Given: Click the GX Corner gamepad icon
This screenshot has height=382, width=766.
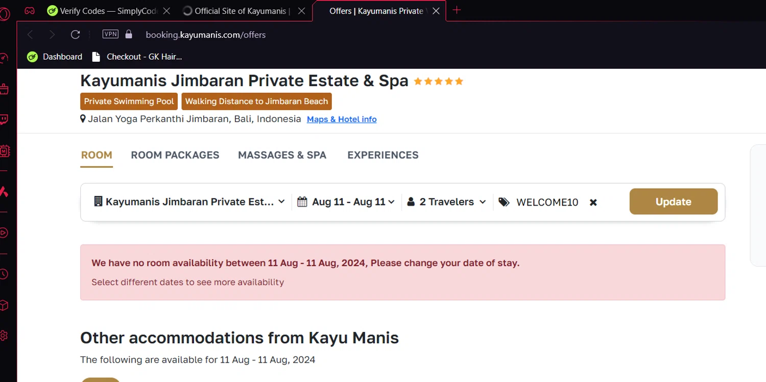Looking at the screenshot, I should [x=30, y=10].
